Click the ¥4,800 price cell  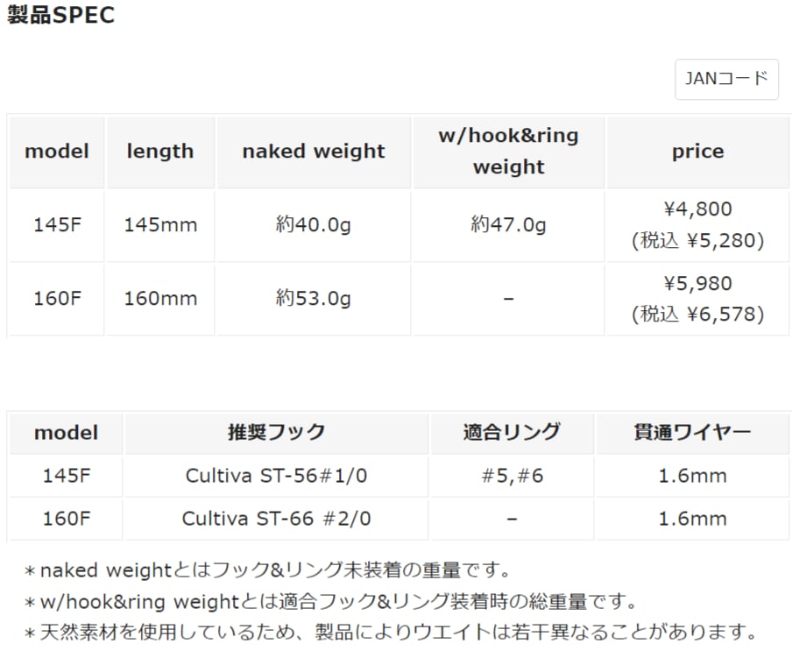697,210
